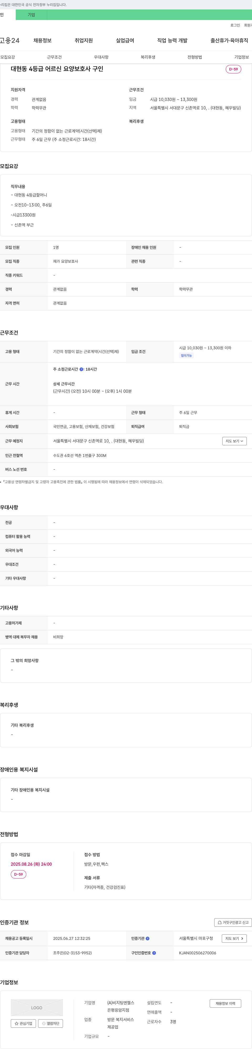Click the 시급13300원 line in 직무내용

pos(23,215)
